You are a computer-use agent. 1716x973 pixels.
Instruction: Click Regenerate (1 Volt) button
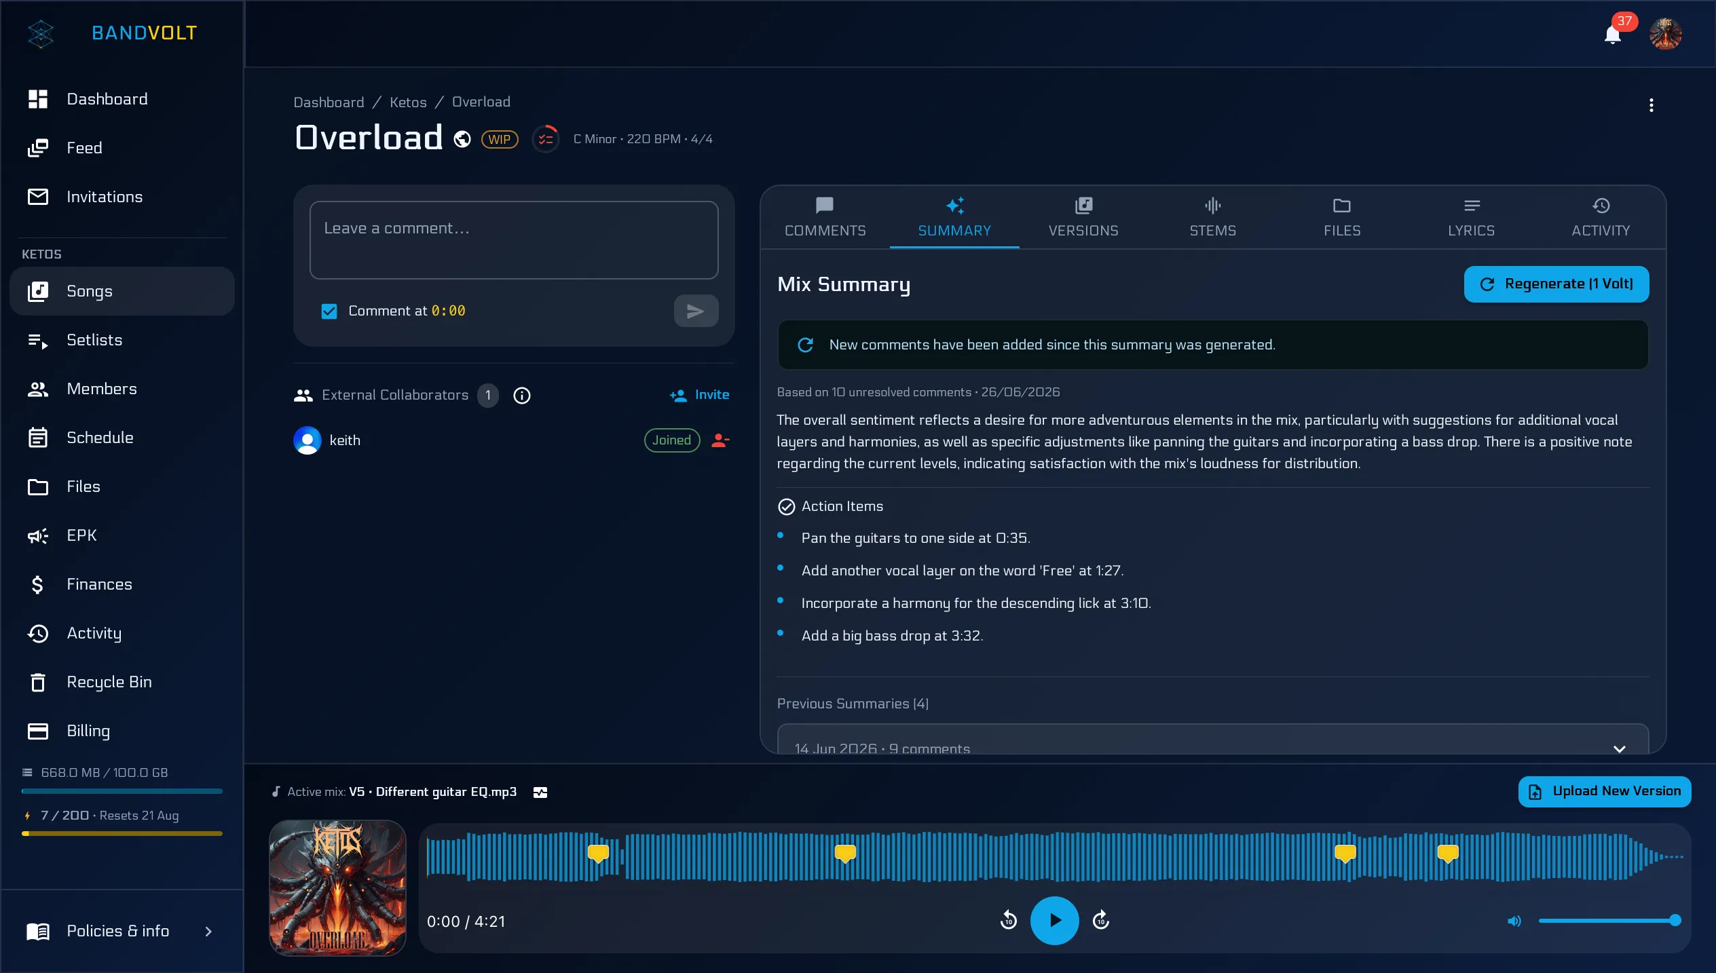click(x=1556, y=284)
